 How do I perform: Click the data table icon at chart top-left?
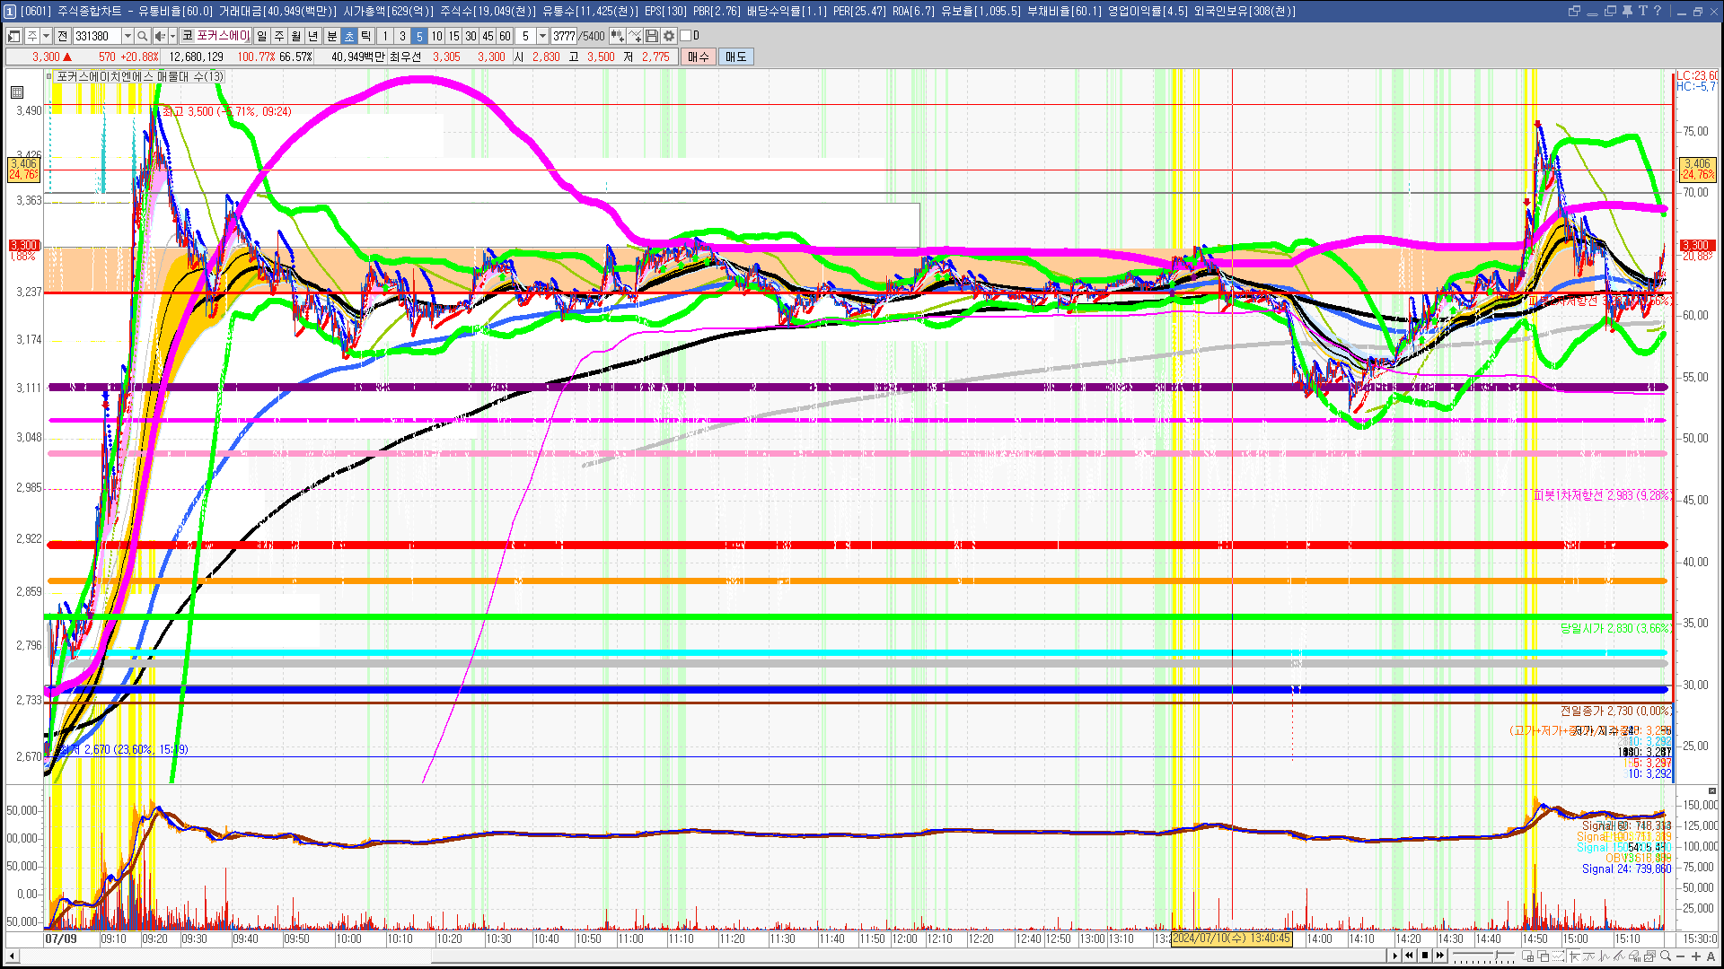17,92
